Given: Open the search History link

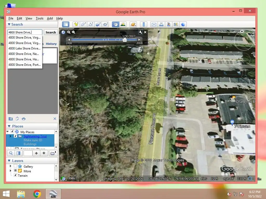Looking at the screenshot, I should pos(51,44).
